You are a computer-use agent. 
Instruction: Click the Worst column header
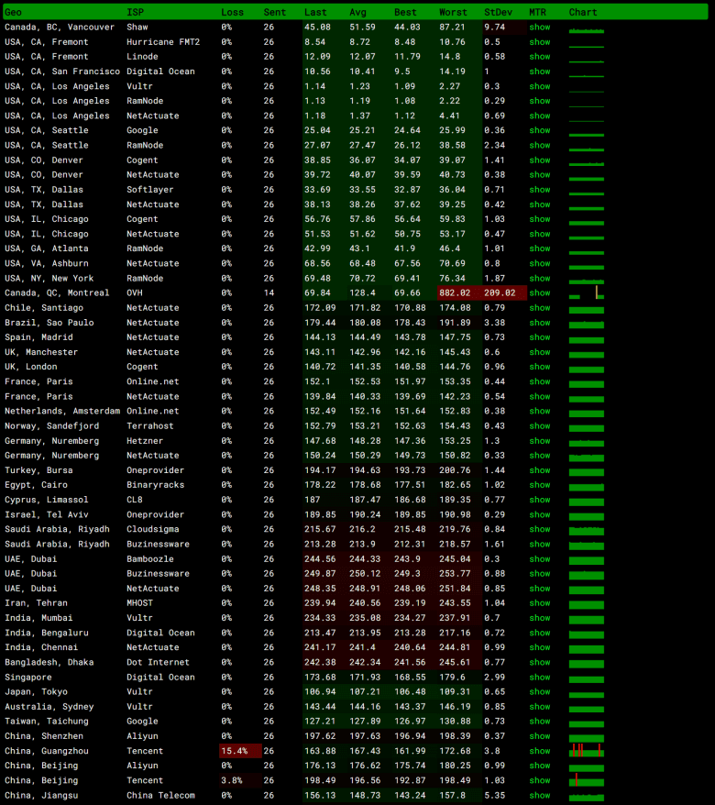pos(453,12)
